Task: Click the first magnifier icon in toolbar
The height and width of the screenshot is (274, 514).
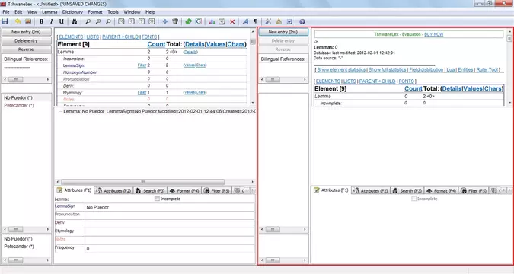Action: point(88,21)
